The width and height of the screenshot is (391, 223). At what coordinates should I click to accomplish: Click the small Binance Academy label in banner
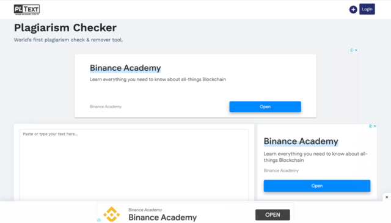[106, 107]
